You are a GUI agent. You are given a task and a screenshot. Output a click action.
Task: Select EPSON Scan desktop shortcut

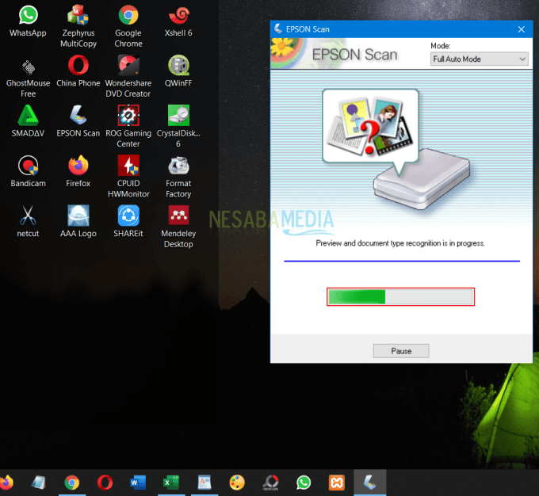(78, 121)
